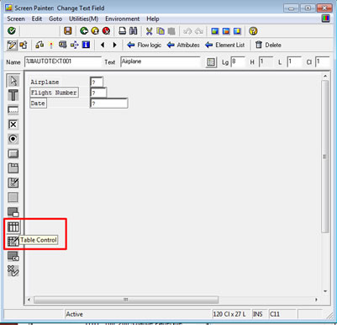The height and width of the screenshot is (325, 337).
Task: Select the Table Control tool icon
Action: pyautogui.click(x=13, y=226)
